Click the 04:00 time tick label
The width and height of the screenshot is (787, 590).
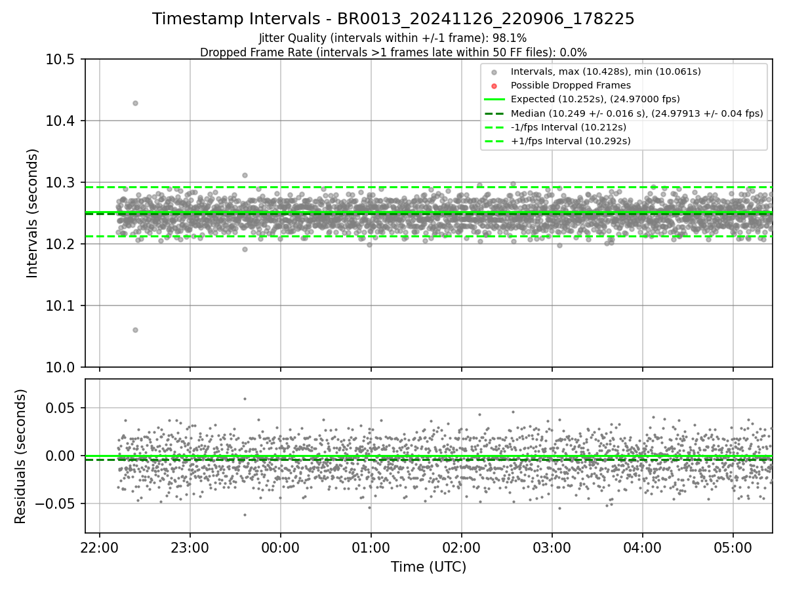[642, 547]
